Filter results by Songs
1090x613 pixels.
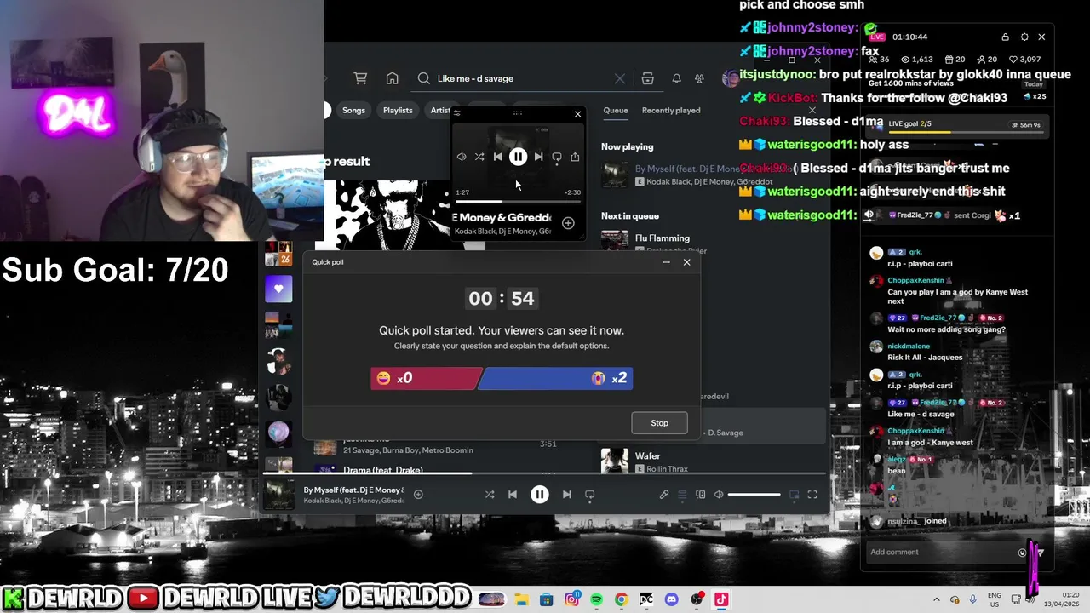(353, 110)
